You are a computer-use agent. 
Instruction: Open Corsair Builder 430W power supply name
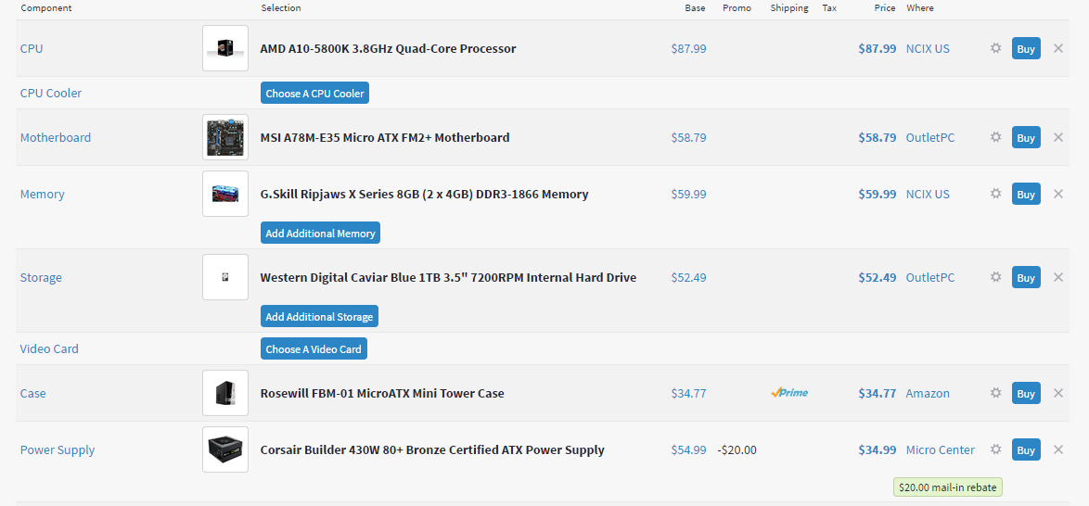pos(432,449)
